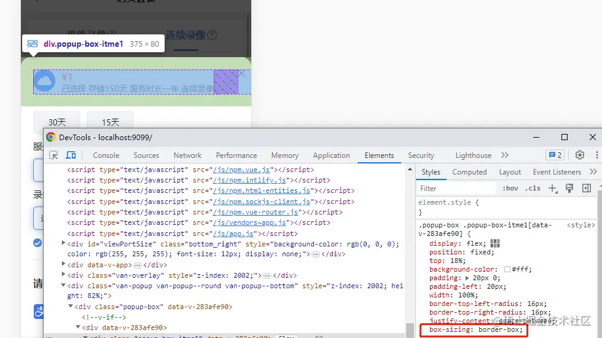Maximize the DevTools window
Screen dimensions: 602x338
click(x=565, y=137)
